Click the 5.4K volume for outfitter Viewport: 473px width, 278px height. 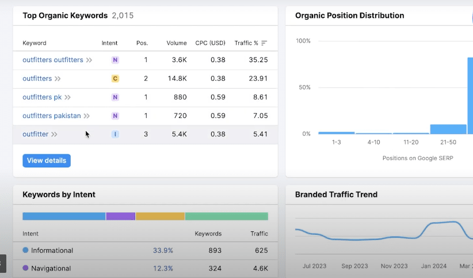pos(179,134)
